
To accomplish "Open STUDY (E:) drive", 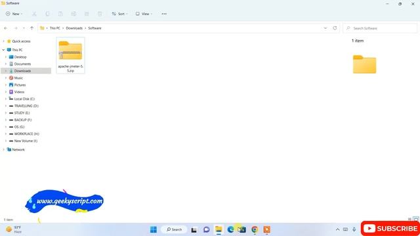I will coord(22,113).
